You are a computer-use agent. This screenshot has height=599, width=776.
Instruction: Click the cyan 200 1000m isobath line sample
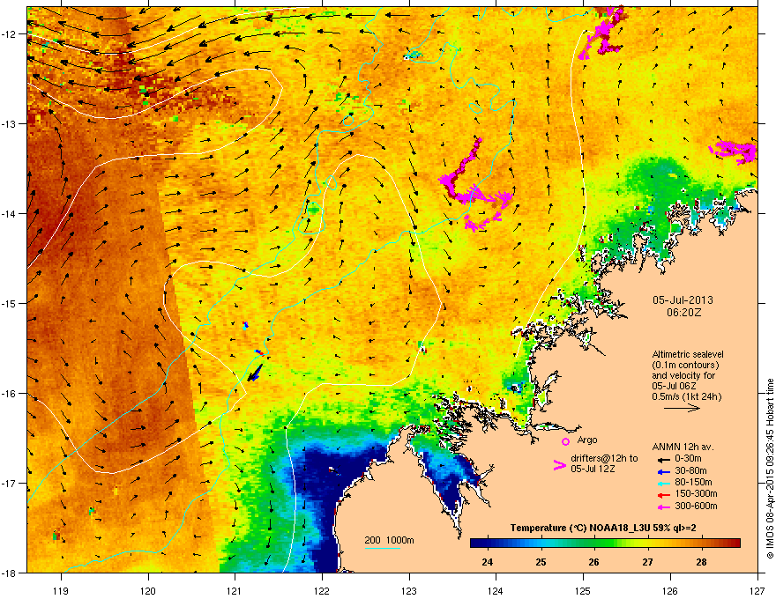tap(382, 548)
